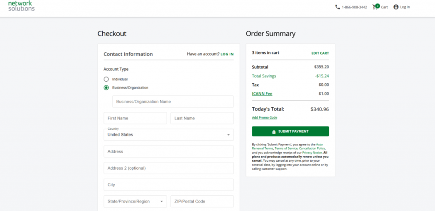The width and height of the screenshot is (435, 211).
Task: Click the Submit Payment button
Action: tap(290, 131)
